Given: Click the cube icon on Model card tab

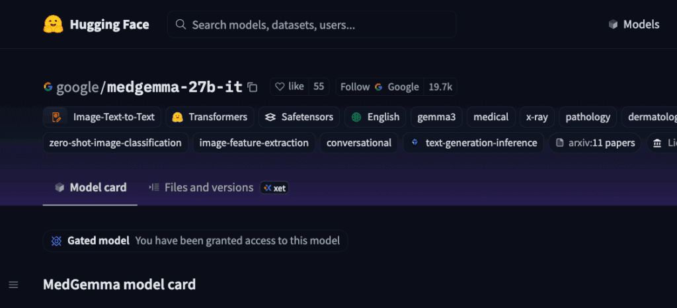Looking at the screenshot, I should [x=59, y=188].
